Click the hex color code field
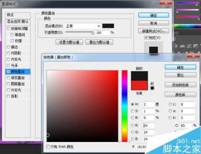 [142, 147]
